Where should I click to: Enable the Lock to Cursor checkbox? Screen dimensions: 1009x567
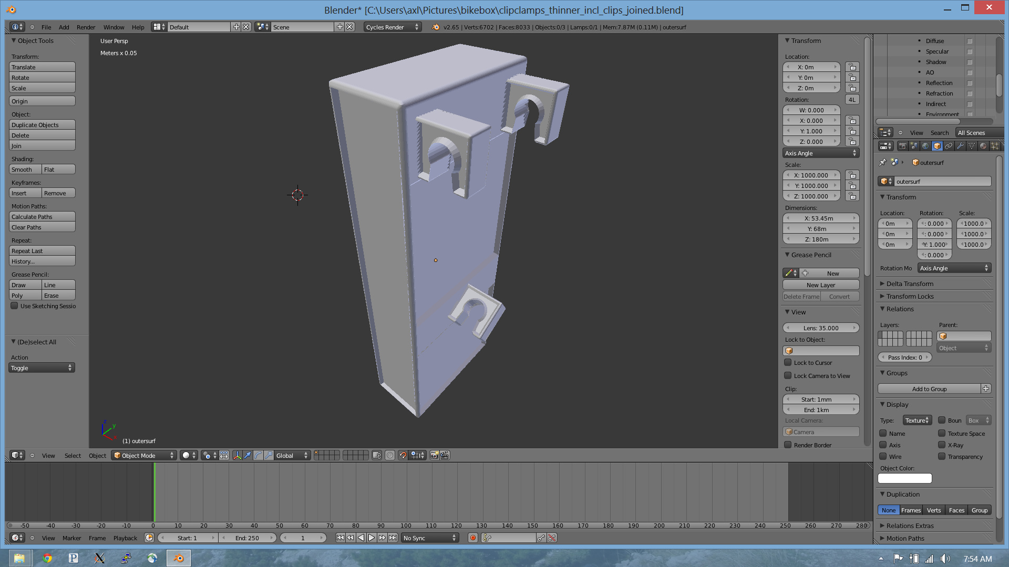tap(788, 362)
